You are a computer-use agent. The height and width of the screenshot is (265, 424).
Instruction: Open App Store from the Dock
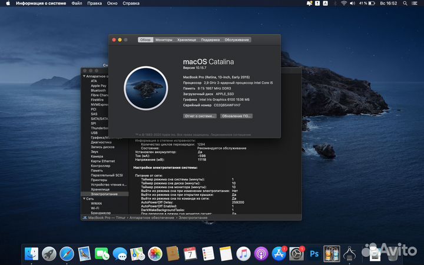click(279, 254)
